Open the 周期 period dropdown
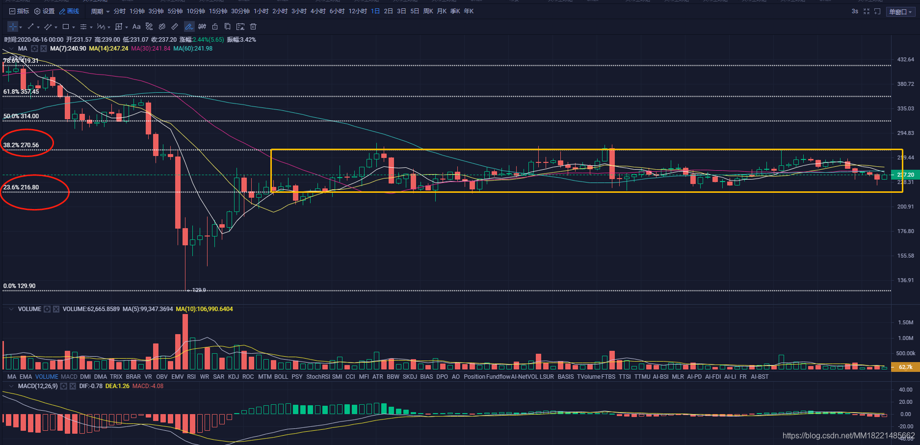This screenshot has height=445, width=920. [x=100, y=11]
